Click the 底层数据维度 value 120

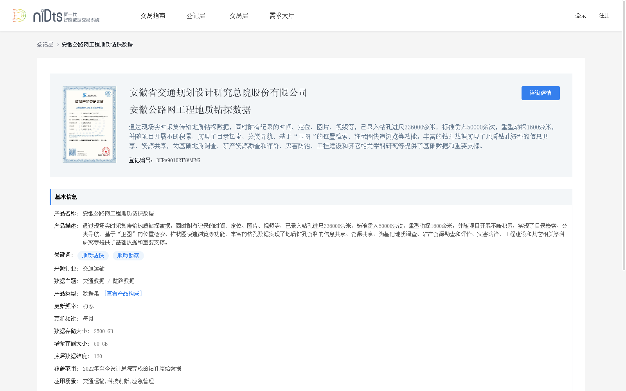point(98,356)
